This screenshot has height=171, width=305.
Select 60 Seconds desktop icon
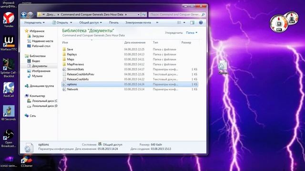[x=9, y=113]
